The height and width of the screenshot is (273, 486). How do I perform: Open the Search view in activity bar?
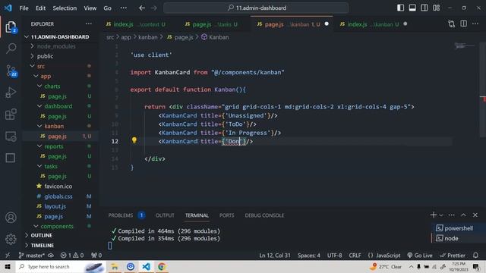click(11, 49)
